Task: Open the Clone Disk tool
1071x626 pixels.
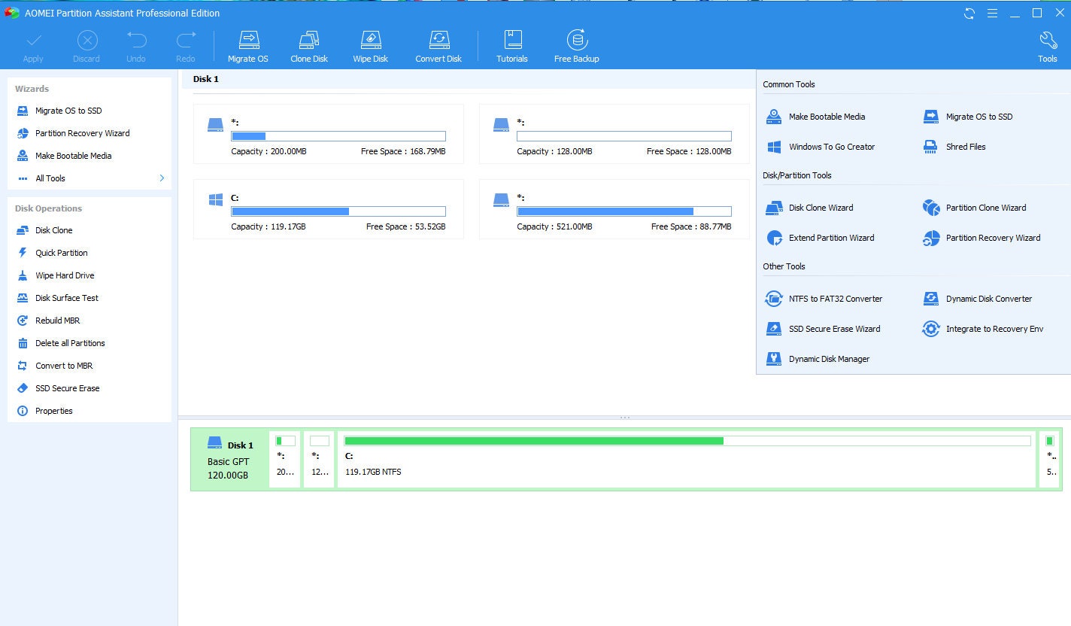Action: [308, 44]
